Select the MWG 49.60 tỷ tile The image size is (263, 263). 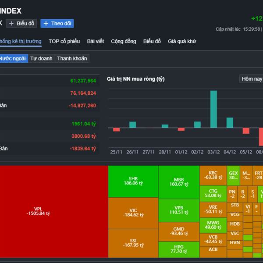(213, 225)
